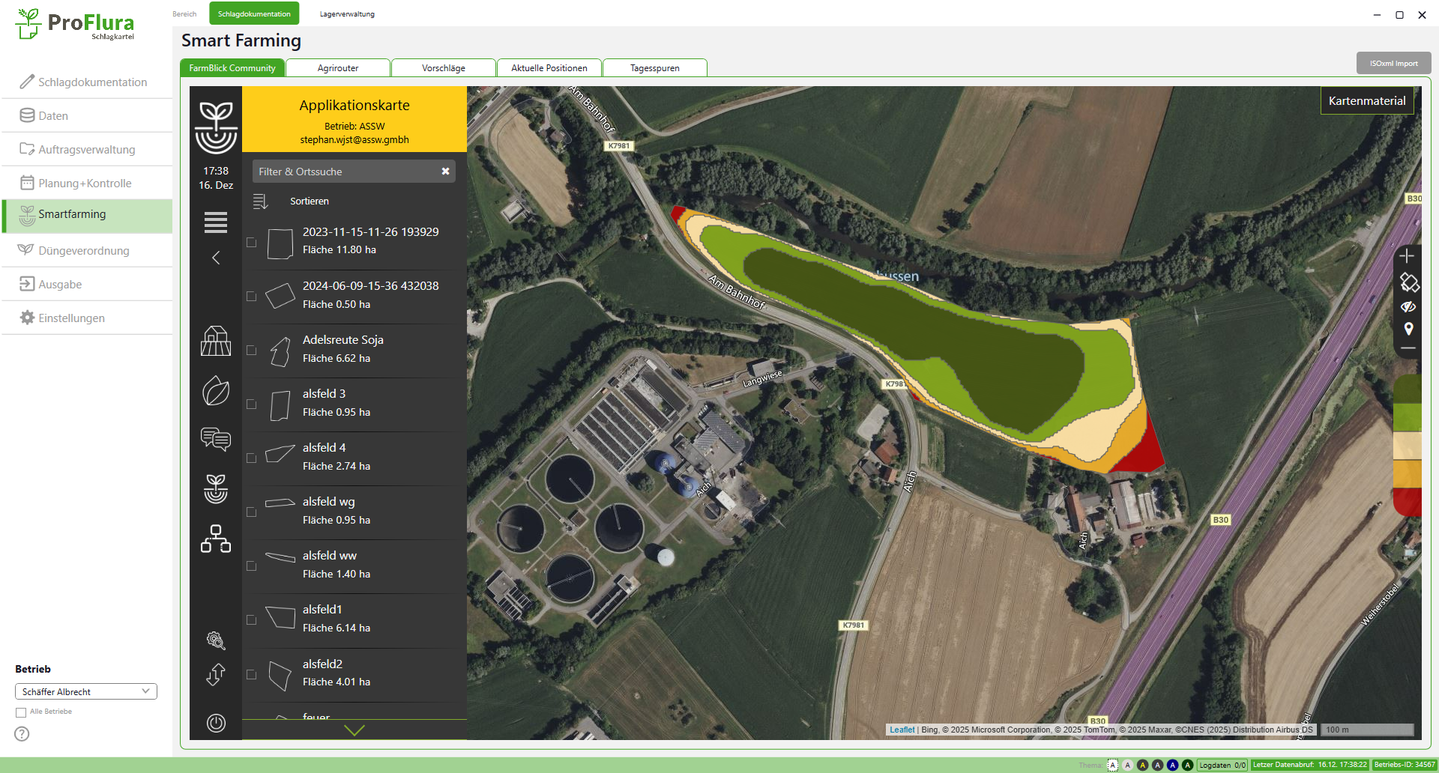Click the Filter & Ortssuche search field
Screen dimensions: 1439x773
[x=345, y=172]
